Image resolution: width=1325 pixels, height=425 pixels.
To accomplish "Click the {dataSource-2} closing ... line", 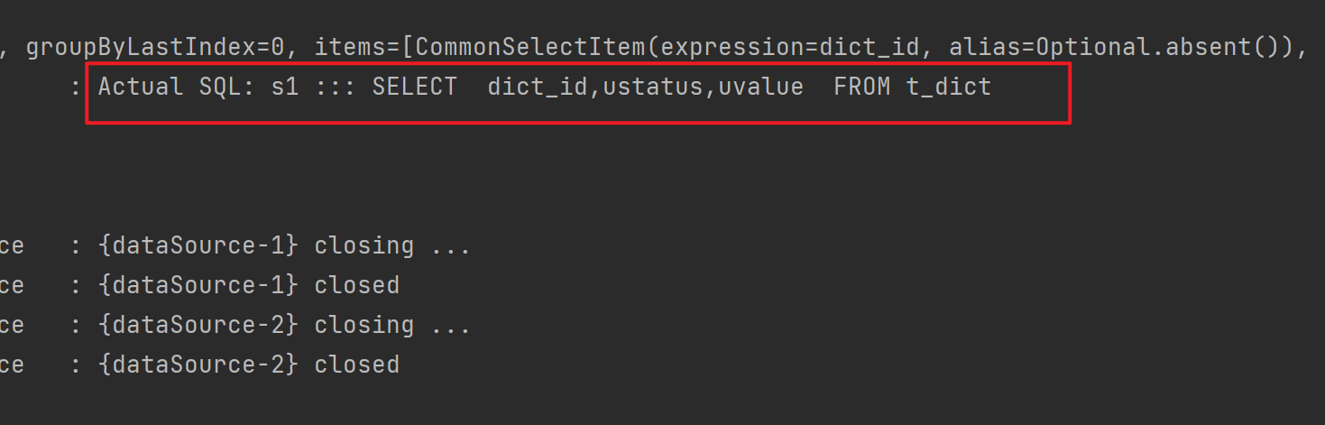I will (x=284, y=325).
